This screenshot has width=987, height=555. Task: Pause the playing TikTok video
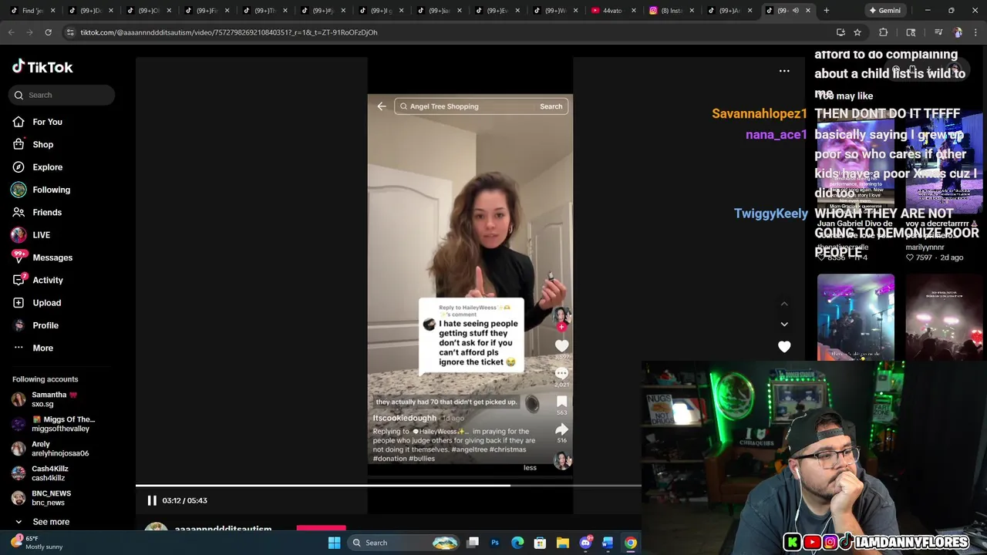click(152, 500)
